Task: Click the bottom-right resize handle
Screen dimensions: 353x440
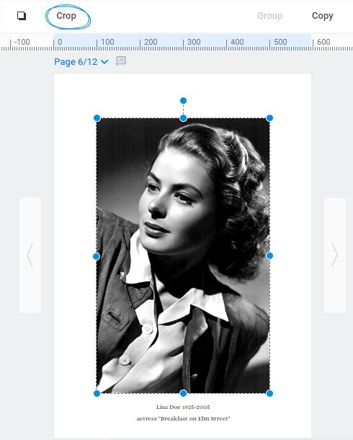Action: tap(269, 393)
